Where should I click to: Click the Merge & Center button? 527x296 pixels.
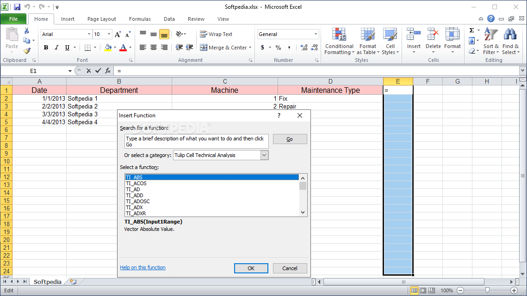click(224, 48)
